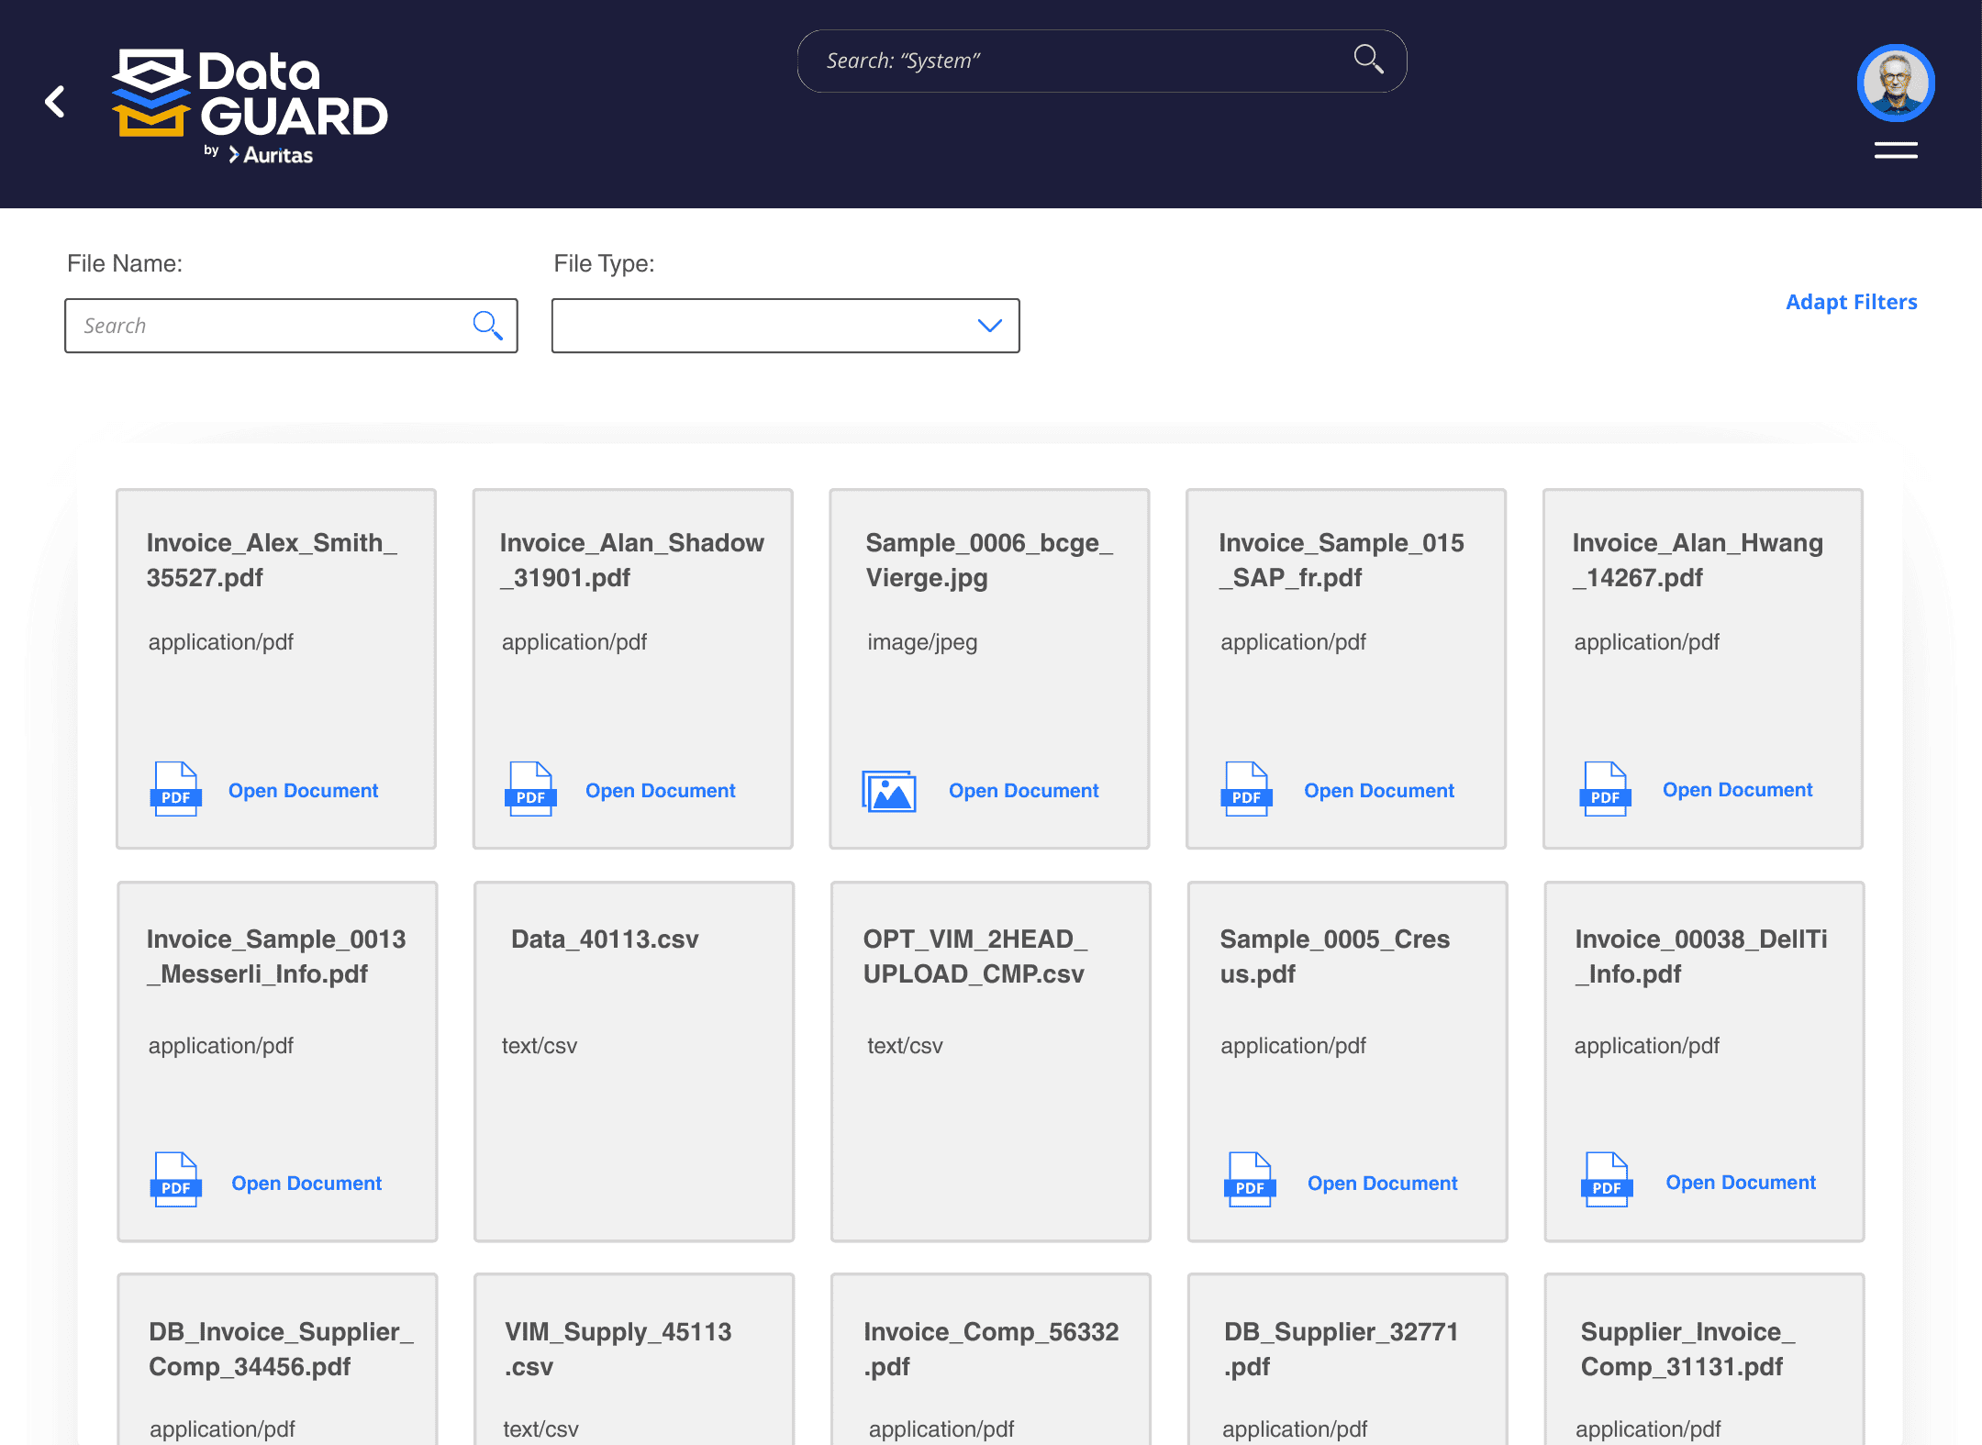Viewport: 1982px width, 1445px height.
Task: Click the PDF icon on Invoice_Sample_0013_Messerli card
Action: [x=174, y=1182]
